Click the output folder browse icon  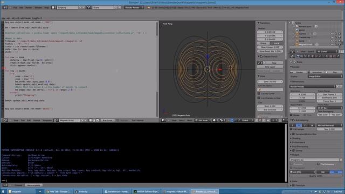pos(341,160)
